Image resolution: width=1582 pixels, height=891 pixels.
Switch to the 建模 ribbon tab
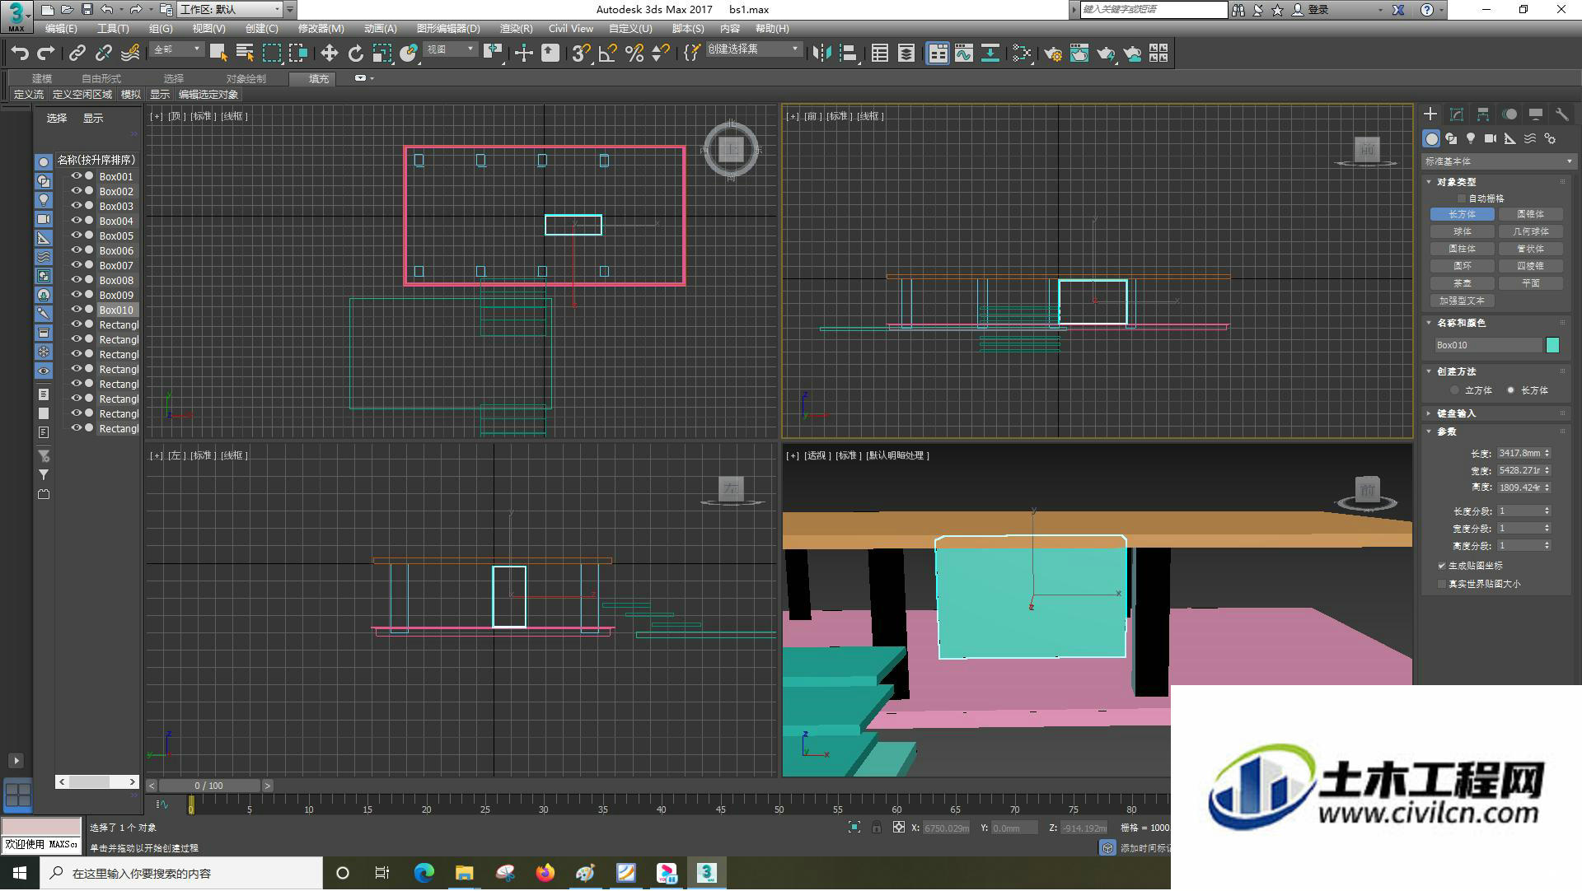tap(42, 78)
